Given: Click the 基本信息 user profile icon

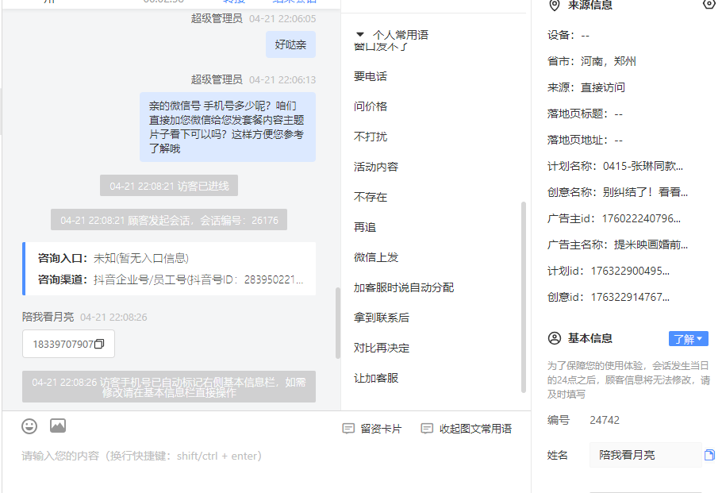Looking at the screenshot, I should [x=555, y=338].
